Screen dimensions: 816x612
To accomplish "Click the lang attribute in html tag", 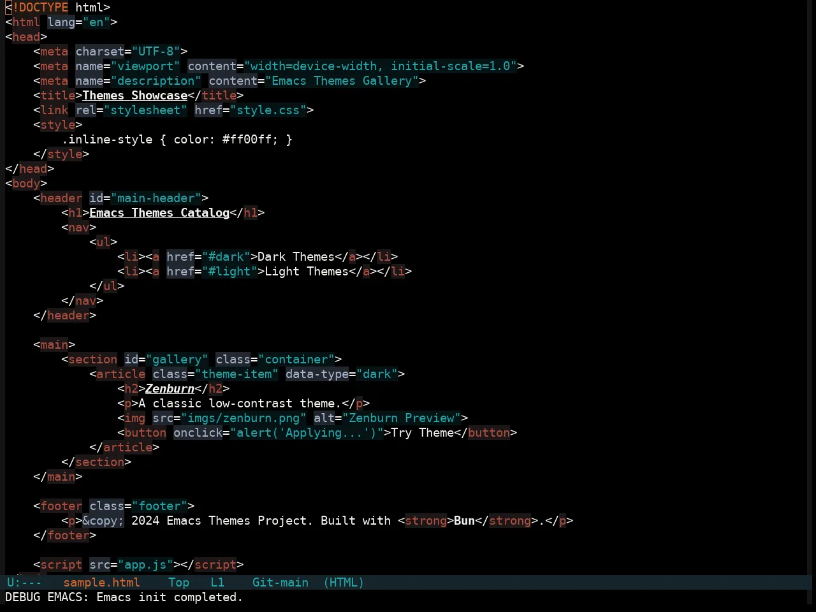I will (61, 22).
